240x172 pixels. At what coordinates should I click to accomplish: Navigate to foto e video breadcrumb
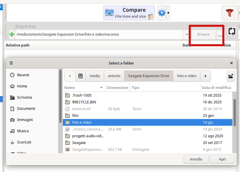187,76
